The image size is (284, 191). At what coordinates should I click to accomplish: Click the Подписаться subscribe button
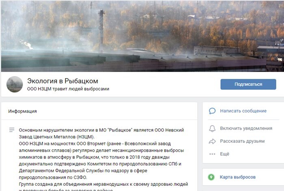pyautogui.click(x=248, y=84)
